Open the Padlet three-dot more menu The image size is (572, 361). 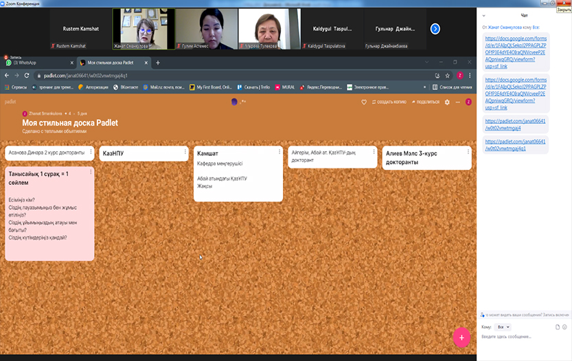[458, 102]
